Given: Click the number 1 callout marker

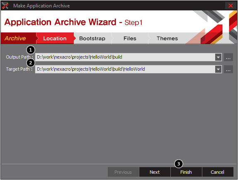Looking at the screenshot, I should coord(31,50).
